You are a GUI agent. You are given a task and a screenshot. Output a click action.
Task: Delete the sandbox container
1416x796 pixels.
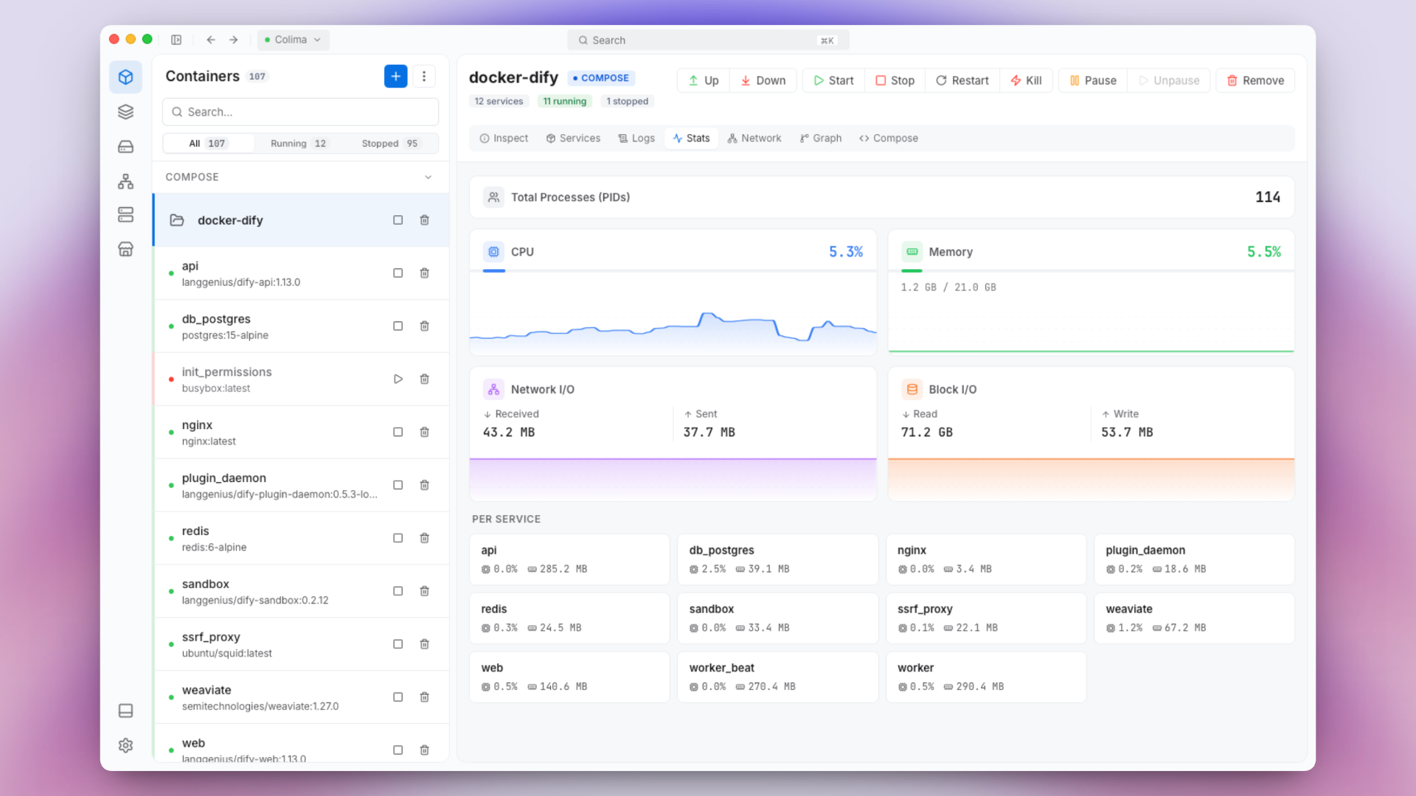pos(424,592)
